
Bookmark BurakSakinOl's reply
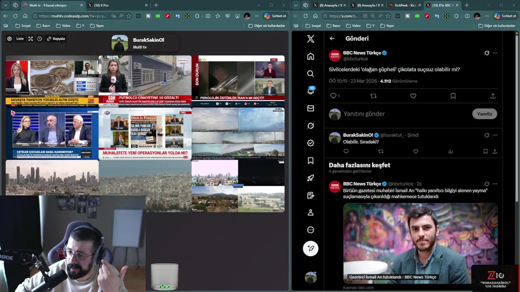click(485, 151)
